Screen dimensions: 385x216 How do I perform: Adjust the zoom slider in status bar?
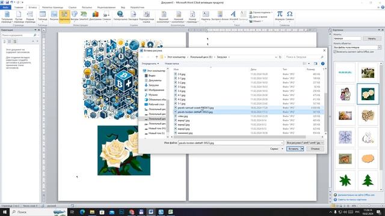(368, 206)
